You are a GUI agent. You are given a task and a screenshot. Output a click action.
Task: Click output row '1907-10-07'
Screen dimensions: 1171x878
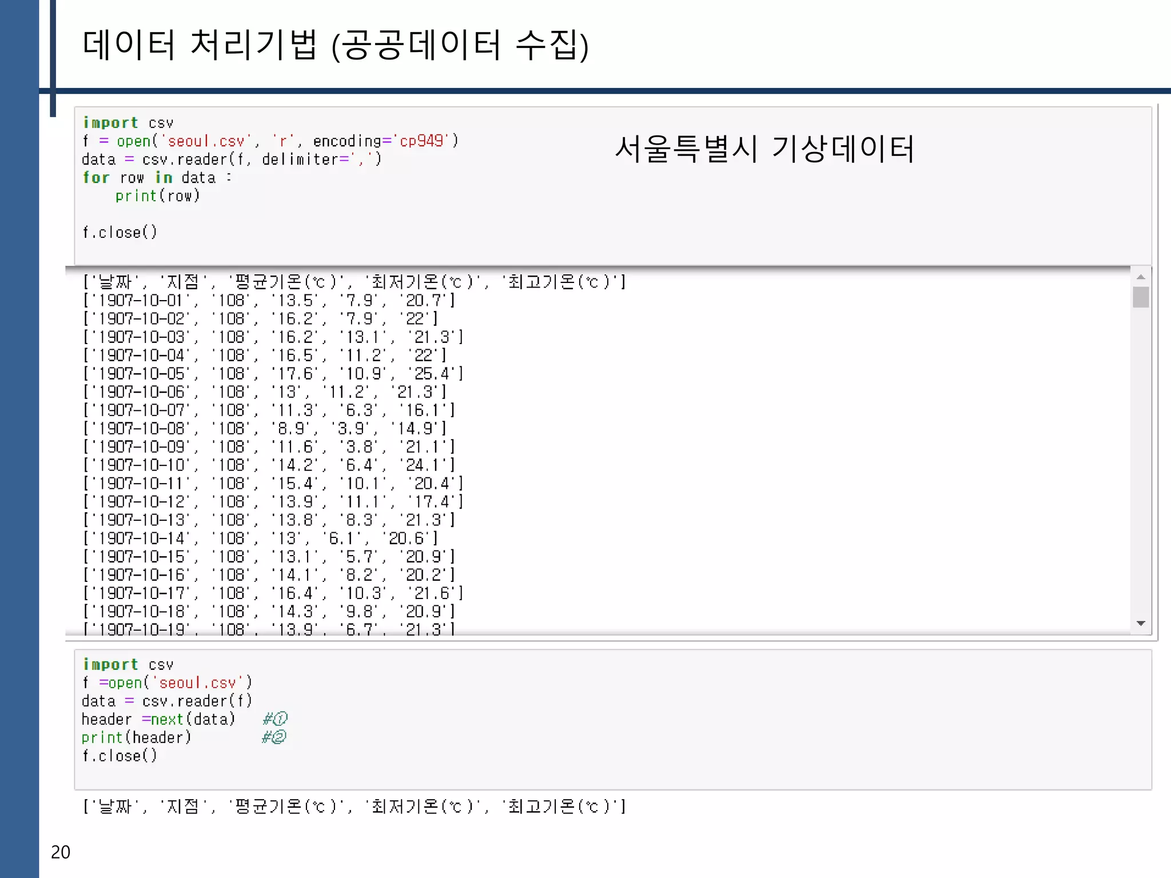tap(269, 410)
